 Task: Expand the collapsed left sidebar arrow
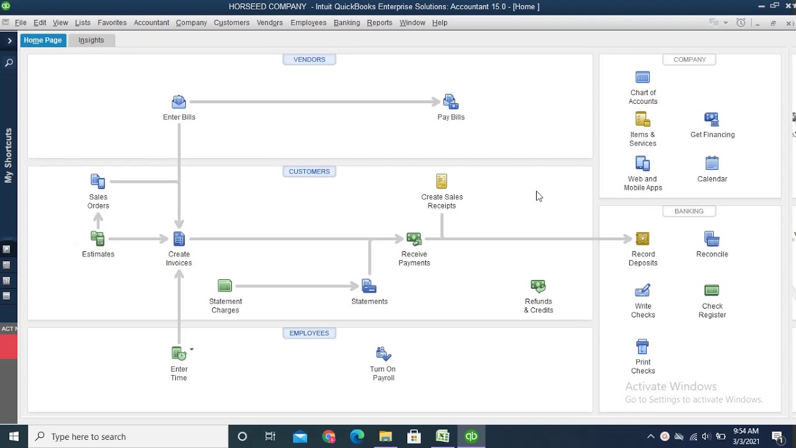click(x=9, y=40)
